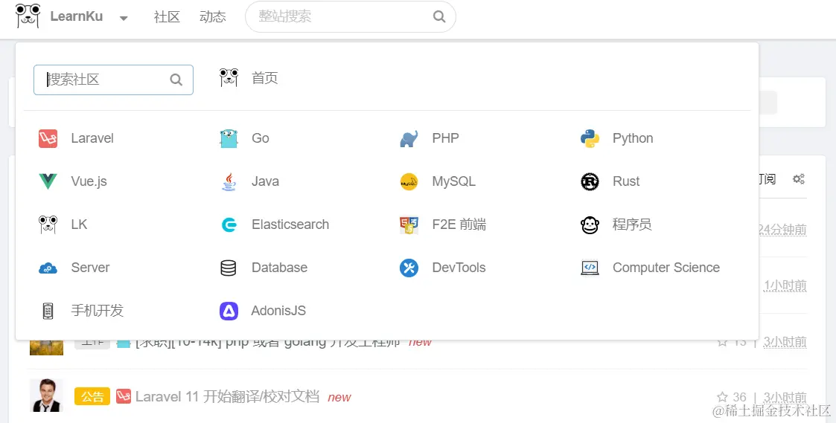Select the Java community text

266,181
